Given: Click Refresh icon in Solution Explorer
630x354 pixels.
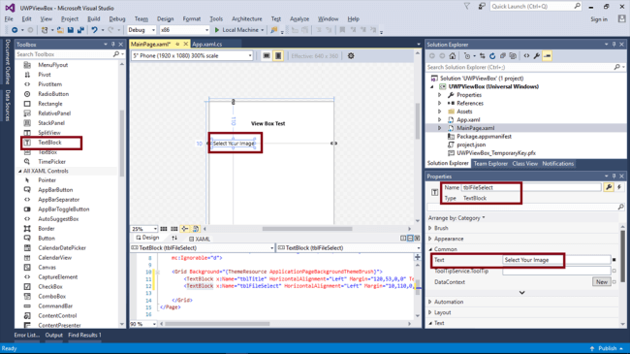Looking at the screenshot, I should tap(492, 56).
